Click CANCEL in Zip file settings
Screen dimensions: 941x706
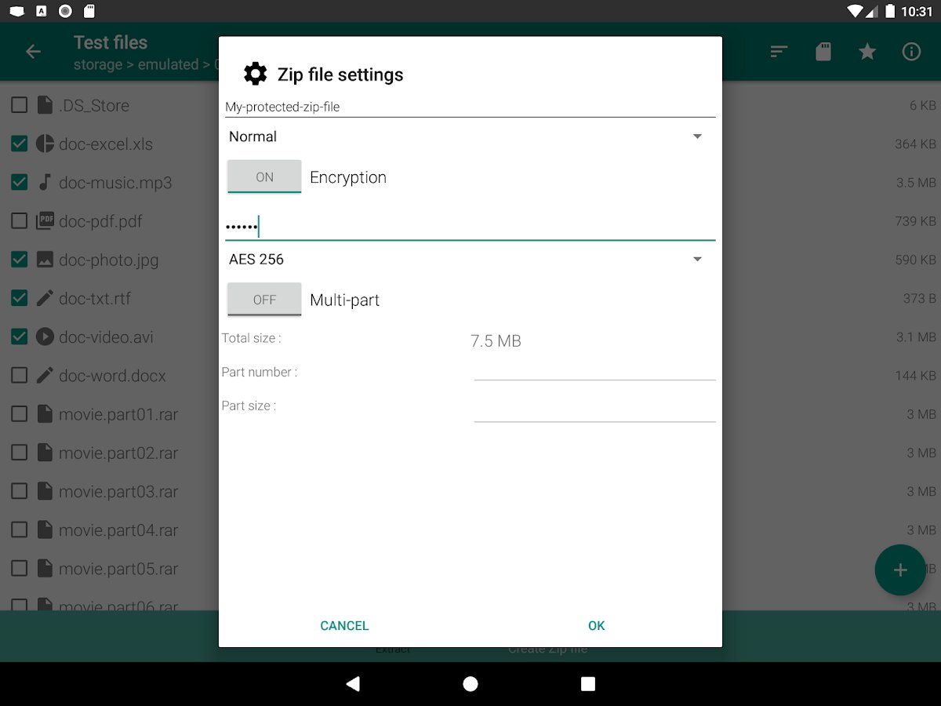(x=344, y=625)
